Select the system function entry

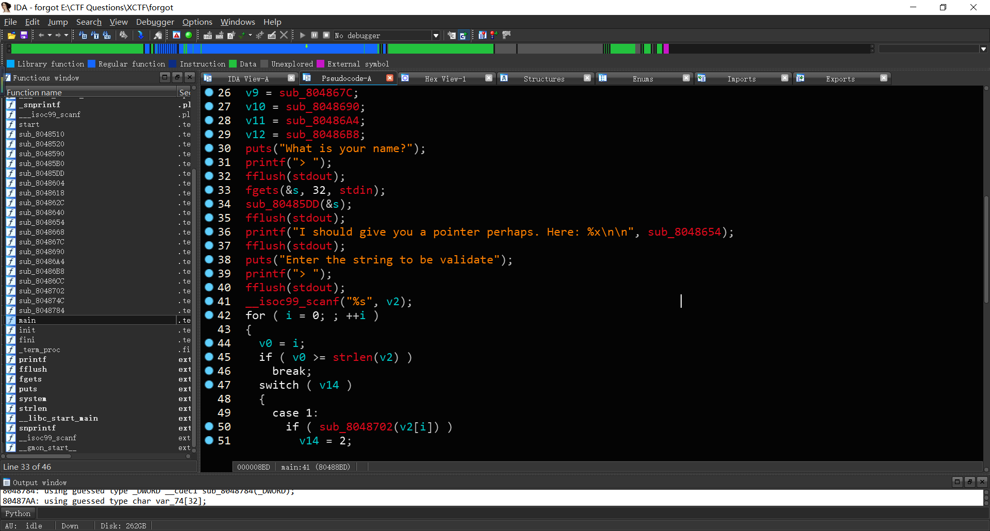(32, 399)
